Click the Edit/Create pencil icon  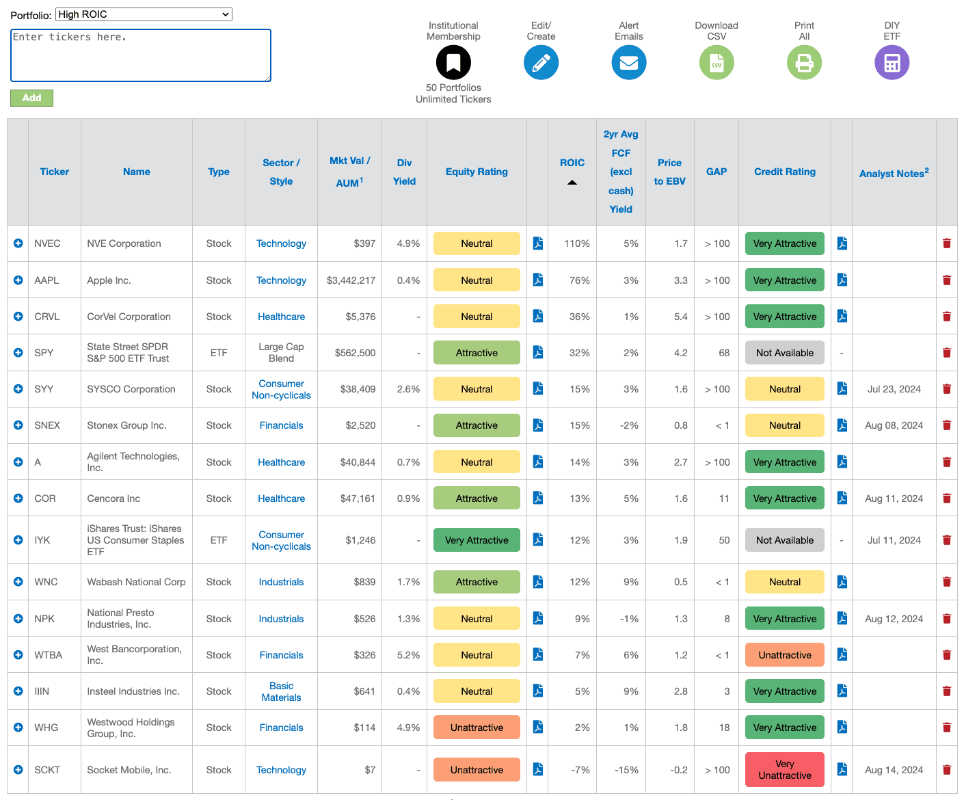click(541, 62)
